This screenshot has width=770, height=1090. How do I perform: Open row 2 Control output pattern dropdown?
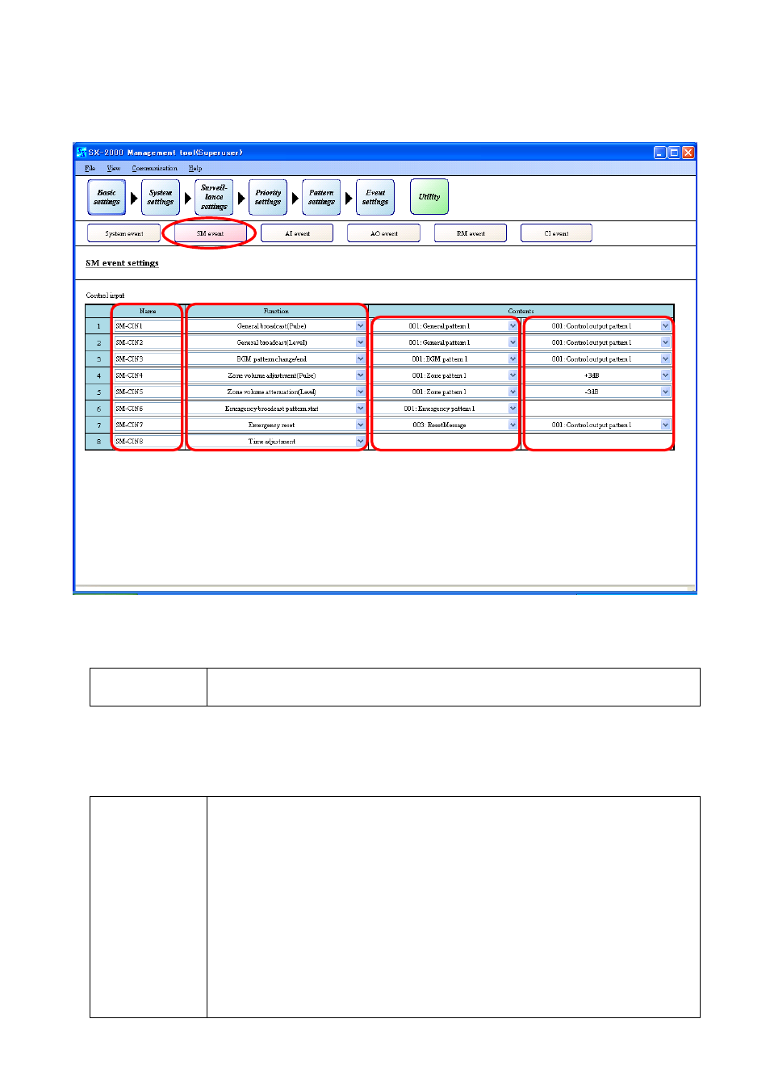pyautogui.click(x=666, y=342)
